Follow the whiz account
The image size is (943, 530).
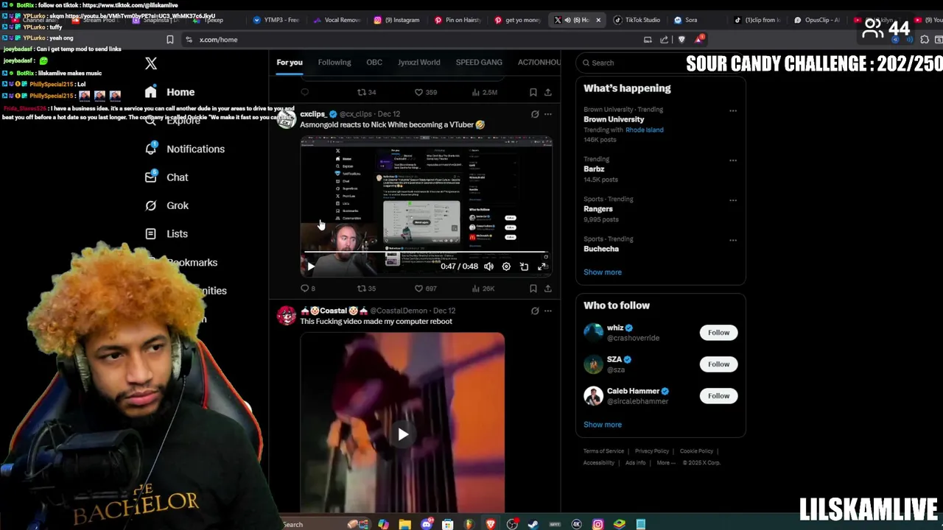coord(718,333)
